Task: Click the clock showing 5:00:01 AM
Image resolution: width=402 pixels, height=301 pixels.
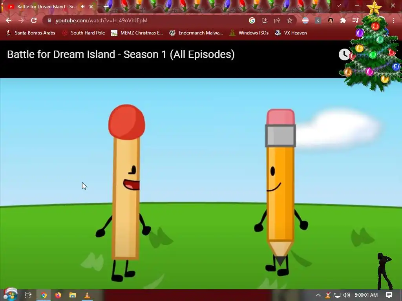Action: [366, 295]
